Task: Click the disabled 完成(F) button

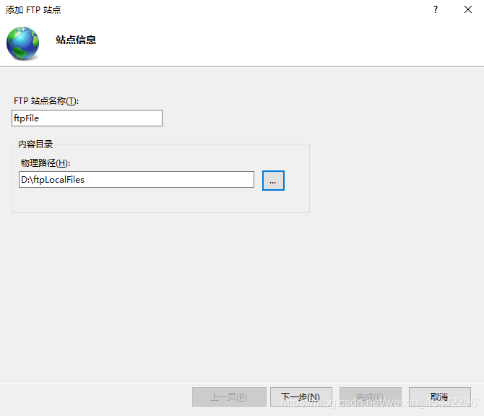Action: [x=370, y=396]
